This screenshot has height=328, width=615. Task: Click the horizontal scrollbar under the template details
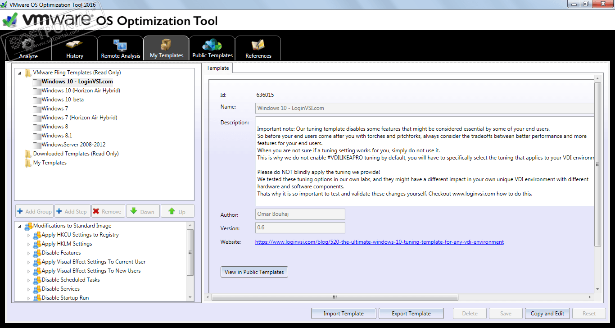point(335,297)
